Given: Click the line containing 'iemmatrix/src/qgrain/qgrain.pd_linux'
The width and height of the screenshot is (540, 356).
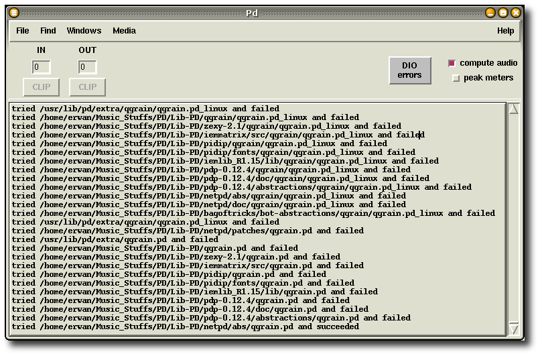Looking at the screenshot, I should point(218,135).
